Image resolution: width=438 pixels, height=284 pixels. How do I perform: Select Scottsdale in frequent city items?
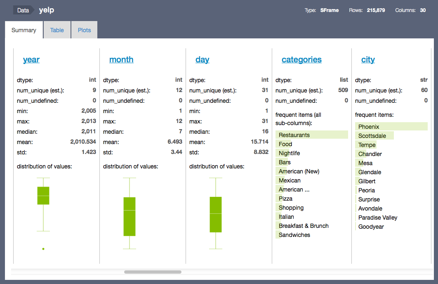[372, 136]
